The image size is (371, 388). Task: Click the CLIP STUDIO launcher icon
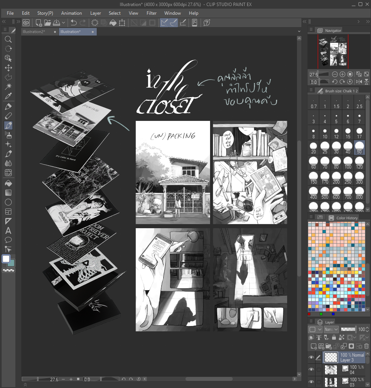pyautogui.click(x=26, y=23)
